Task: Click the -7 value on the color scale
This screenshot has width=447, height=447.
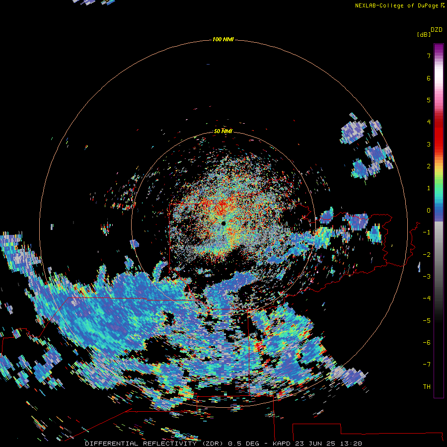Action: (427, 365)
